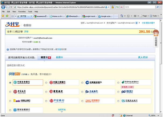Select the 中国邮政储蓄银行 radio button
Screen dimensions: 163x117
coord(118,83)
